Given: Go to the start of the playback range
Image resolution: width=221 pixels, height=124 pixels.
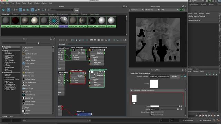Looking at the screenshot, I should point(197,116).
